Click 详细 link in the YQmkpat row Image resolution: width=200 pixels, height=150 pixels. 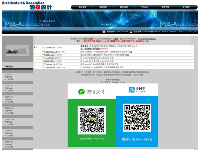point(112,64)
